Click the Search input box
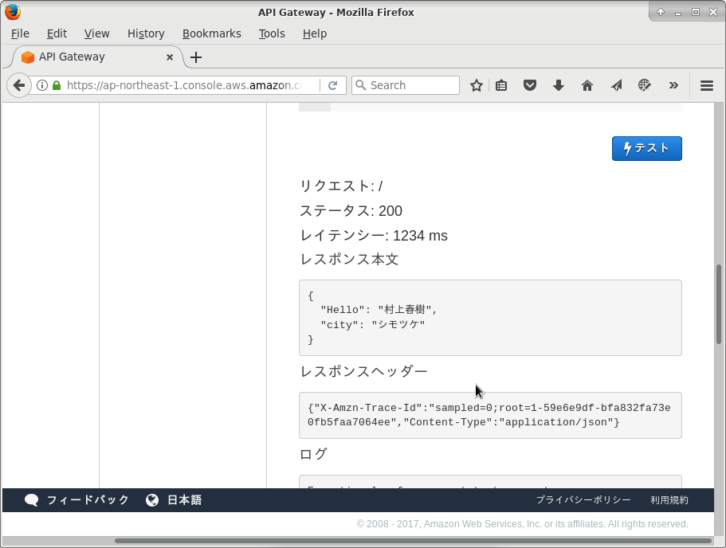This screenshot has width=726, height=548. pos(406,85)
